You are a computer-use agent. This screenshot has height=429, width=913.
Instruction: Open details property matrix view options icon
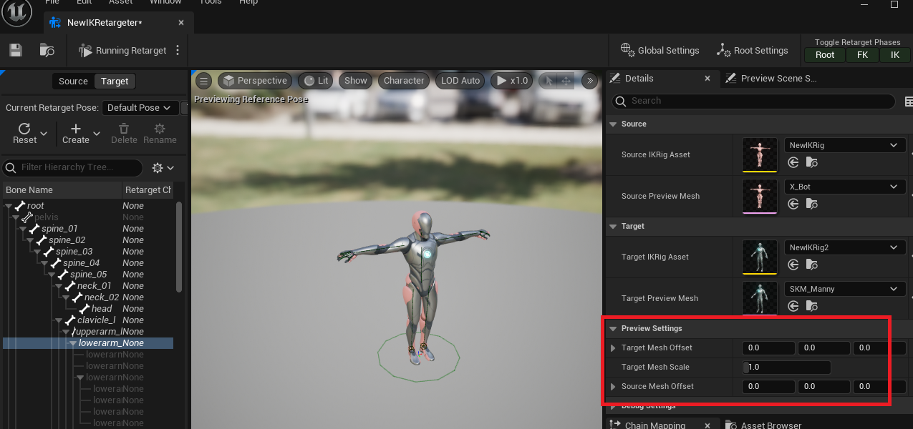908,102
